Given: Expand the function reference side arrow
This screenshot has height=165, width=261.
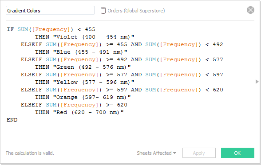Looking at the screenshot, I should [257, 82].
